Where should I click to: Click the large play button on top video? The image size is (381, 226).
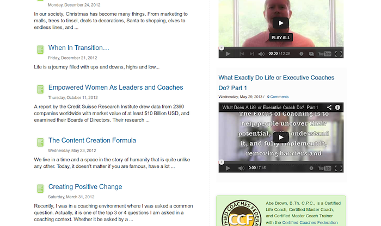281,23
